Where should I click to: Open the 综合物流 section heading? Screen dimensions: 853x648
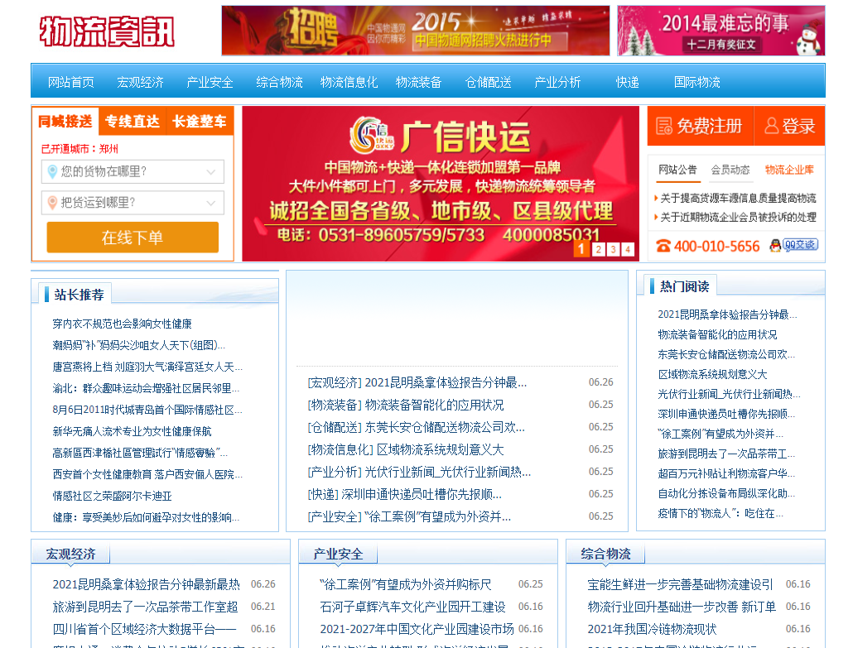[605, 554]
